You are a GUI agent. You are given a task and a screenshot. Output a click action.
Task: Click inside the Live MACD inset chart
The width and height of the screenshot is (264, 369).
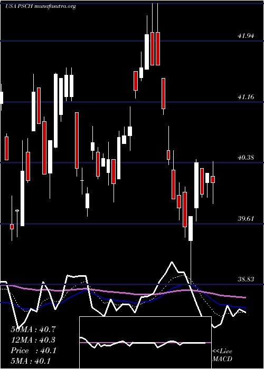tap(145, 343)
